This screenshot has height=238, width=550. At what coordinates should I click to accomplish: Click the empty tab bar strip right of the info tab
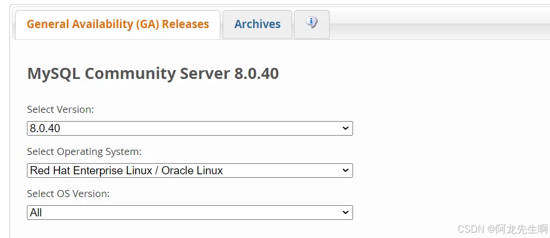[438, 26]
